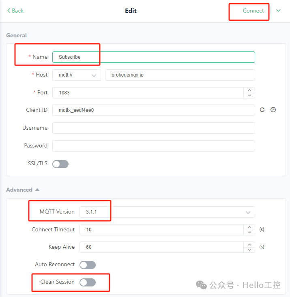Open the mqtt:// protocol dropdown

coord(77,75)
